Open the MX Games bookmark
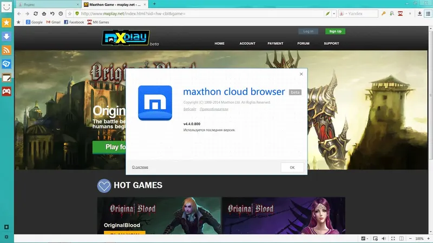The width and height of the screenshot is (433, 243). coord(98,22)
